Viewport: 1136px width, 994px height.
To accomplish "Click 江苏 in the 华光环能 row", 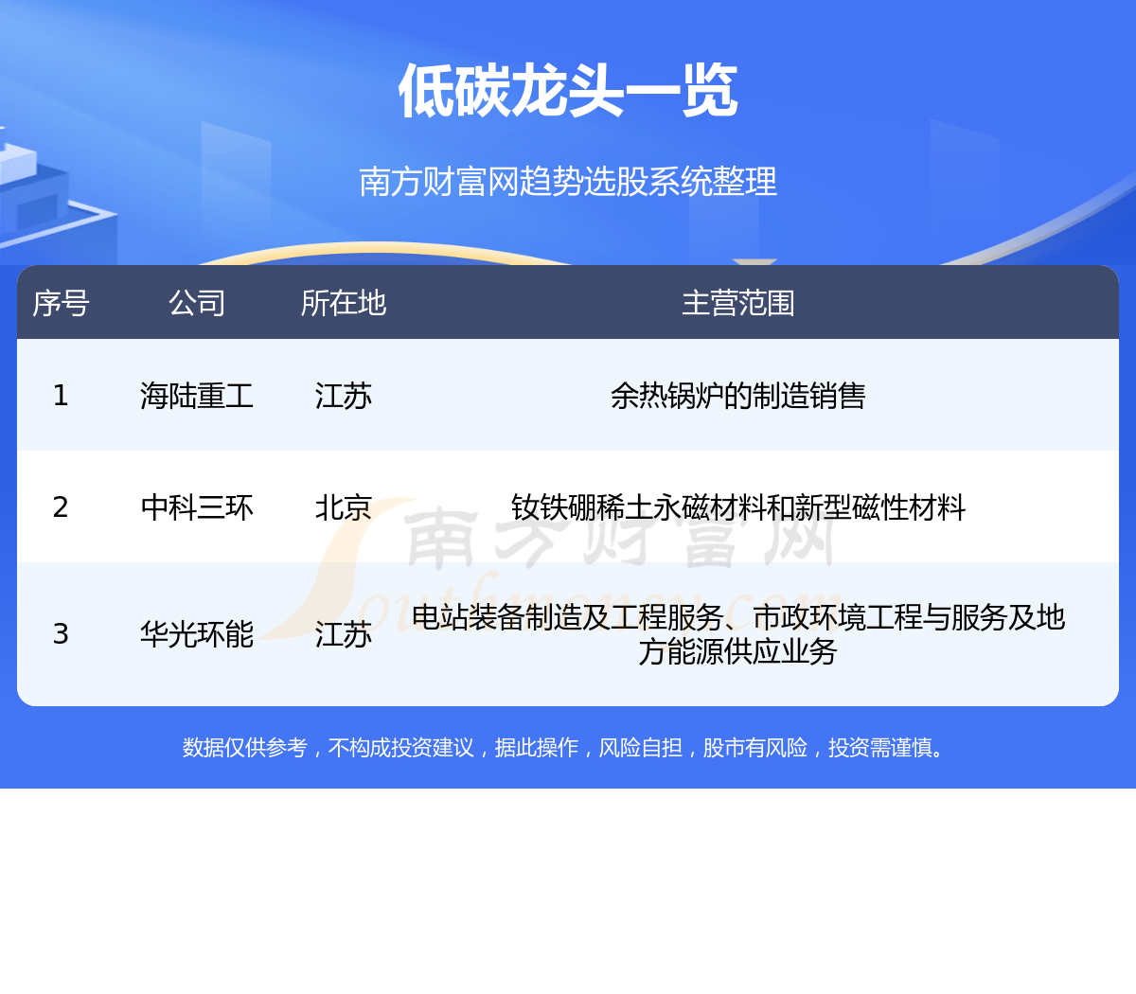I will pos(344,633).
